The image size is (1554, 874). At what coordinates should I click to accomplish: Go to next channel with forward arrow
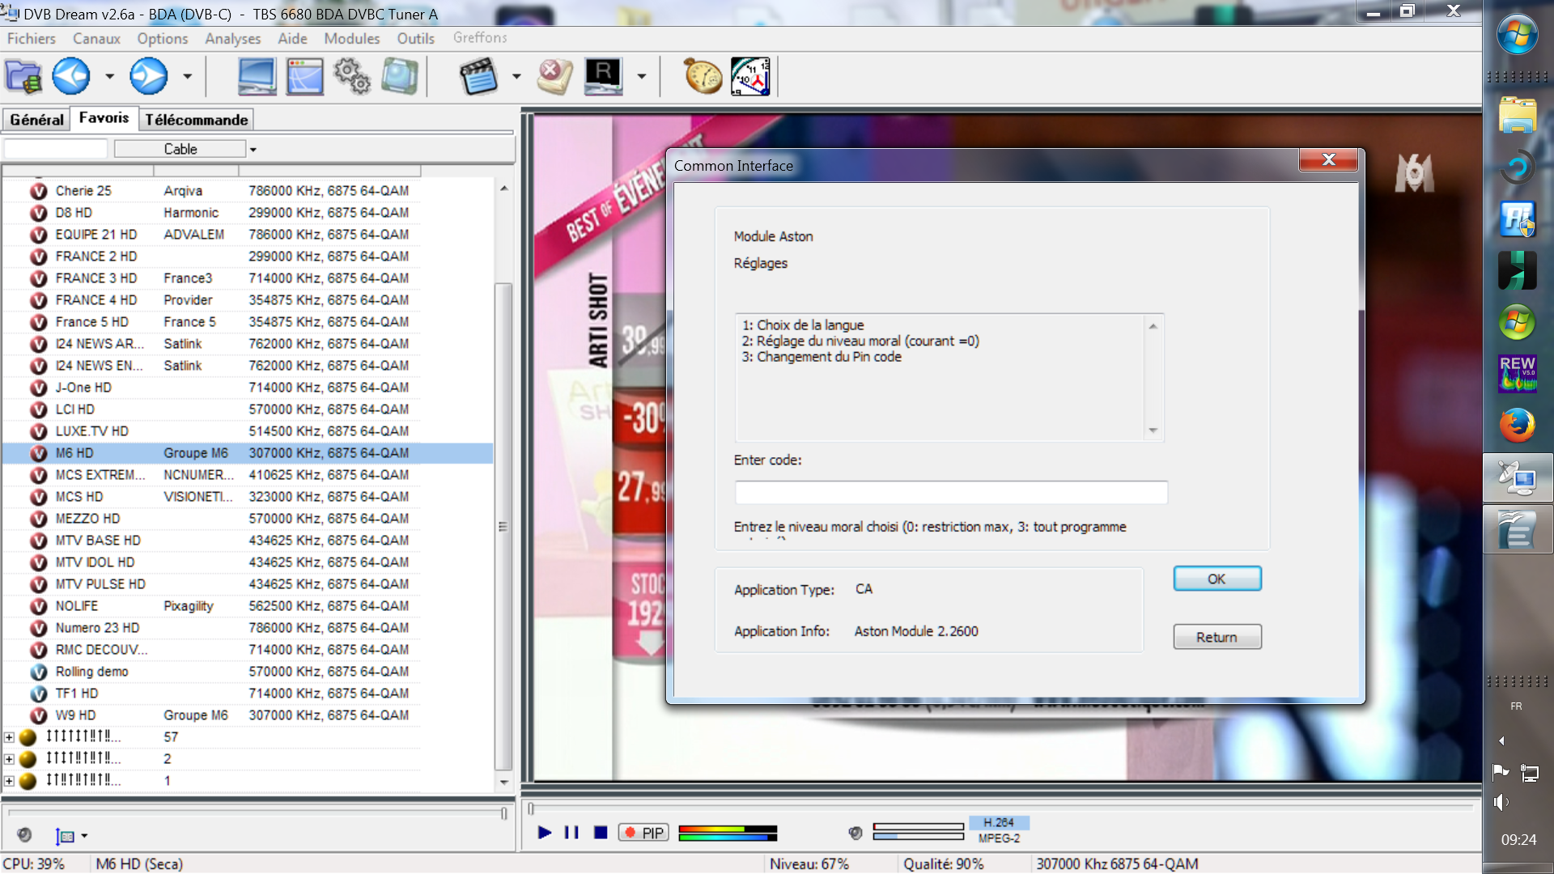pyautogui.click(x=149, y=77)
